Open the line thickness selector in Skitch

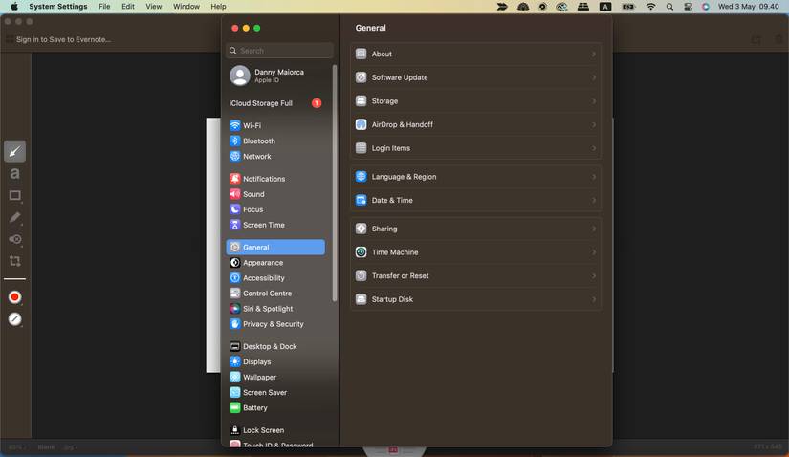(14, 319)
